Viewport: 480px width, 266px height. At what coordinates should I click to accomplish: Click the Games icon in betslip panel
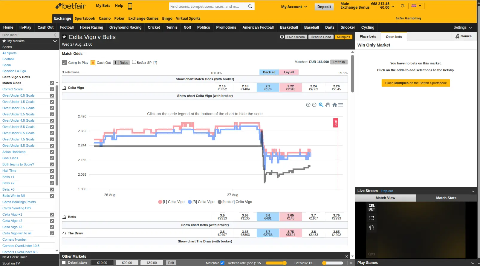point(457,36)
